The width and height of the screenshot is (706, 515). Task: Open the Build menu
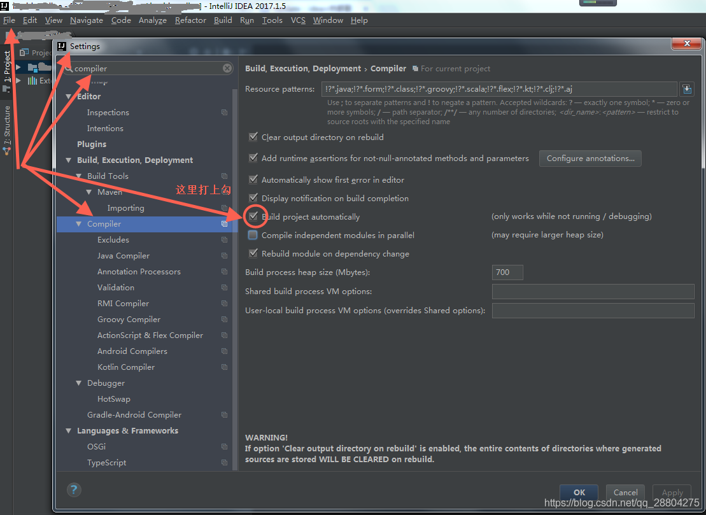click(223, 20)
